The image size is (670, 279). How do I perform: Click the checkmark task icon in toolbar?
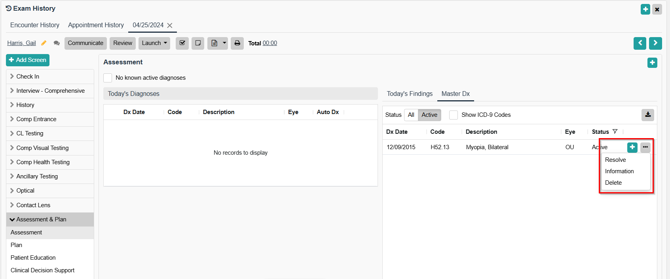(182, 43)
